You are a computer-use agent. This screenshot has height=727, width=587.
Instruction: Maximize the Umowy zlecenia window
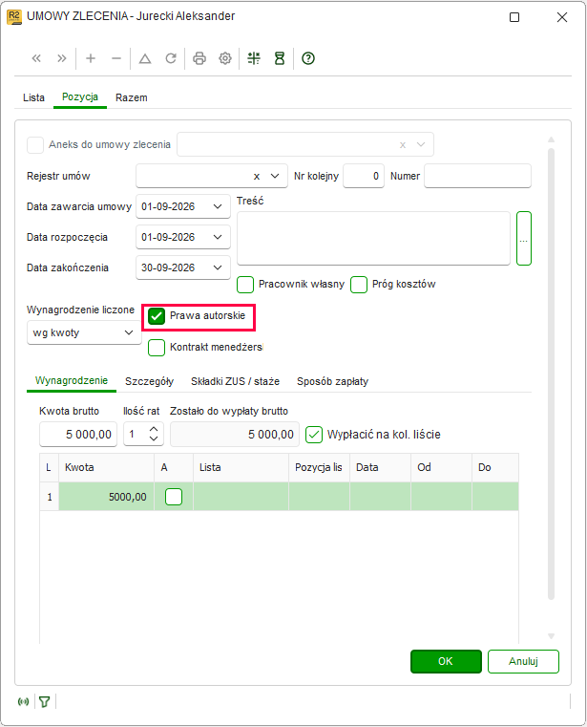pyautogui.click(x=514, y=17)
